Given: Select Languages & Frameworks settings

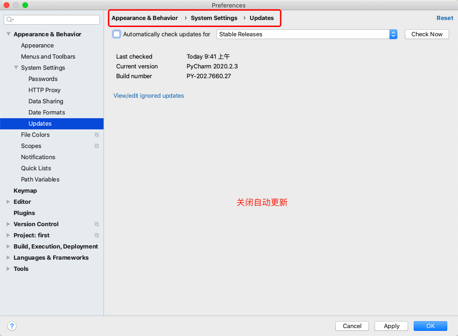Looking at the screenshot, I should pyautogui.click(x=51, y=258).
